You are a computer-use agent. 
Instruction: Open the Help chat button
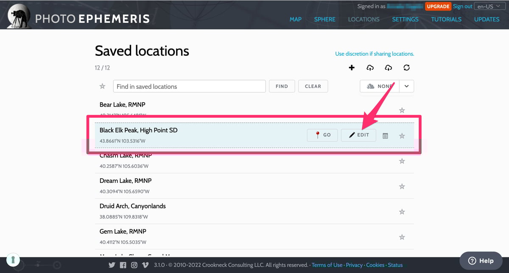481,261
